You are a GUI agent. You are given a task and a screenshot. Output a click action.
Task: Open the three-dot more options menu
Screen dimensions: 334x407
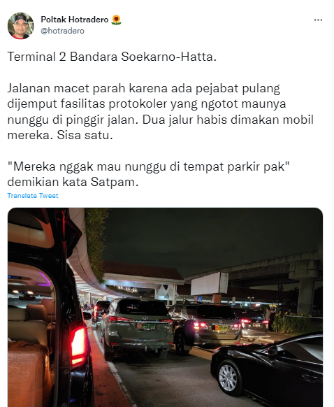pos(318,20)
